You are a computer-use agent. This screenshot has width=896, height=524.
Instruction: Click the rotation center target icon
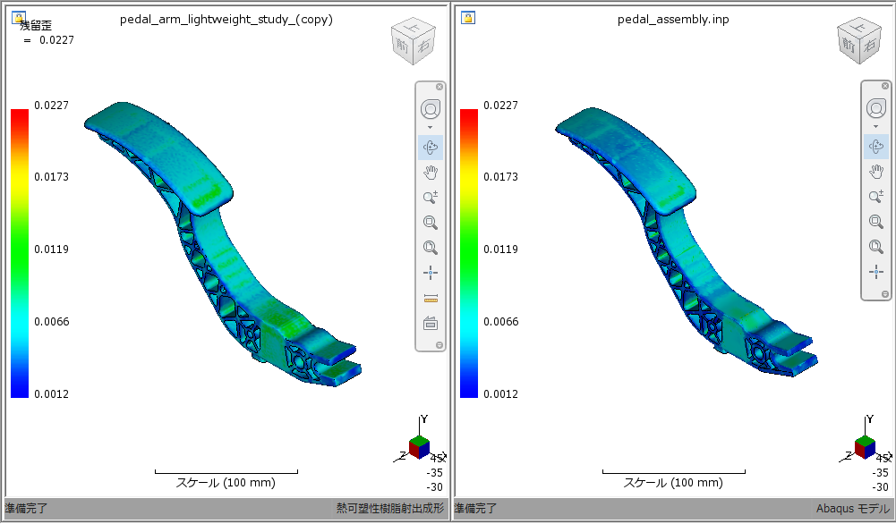coord(431,272)
